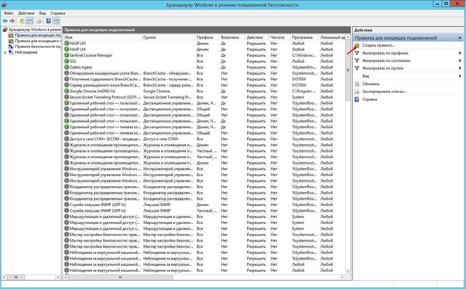The height and width of the screenshot is (289, 466).
Task: Click the Up one level folder icon
Action: click(22, 21)
